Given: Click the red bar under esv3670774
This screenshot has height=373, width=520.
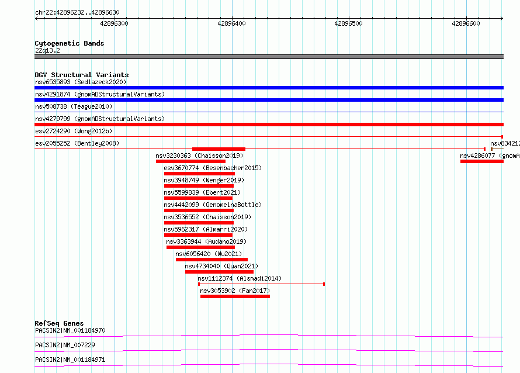Looking at the screenshot, I should pos(199,174).
